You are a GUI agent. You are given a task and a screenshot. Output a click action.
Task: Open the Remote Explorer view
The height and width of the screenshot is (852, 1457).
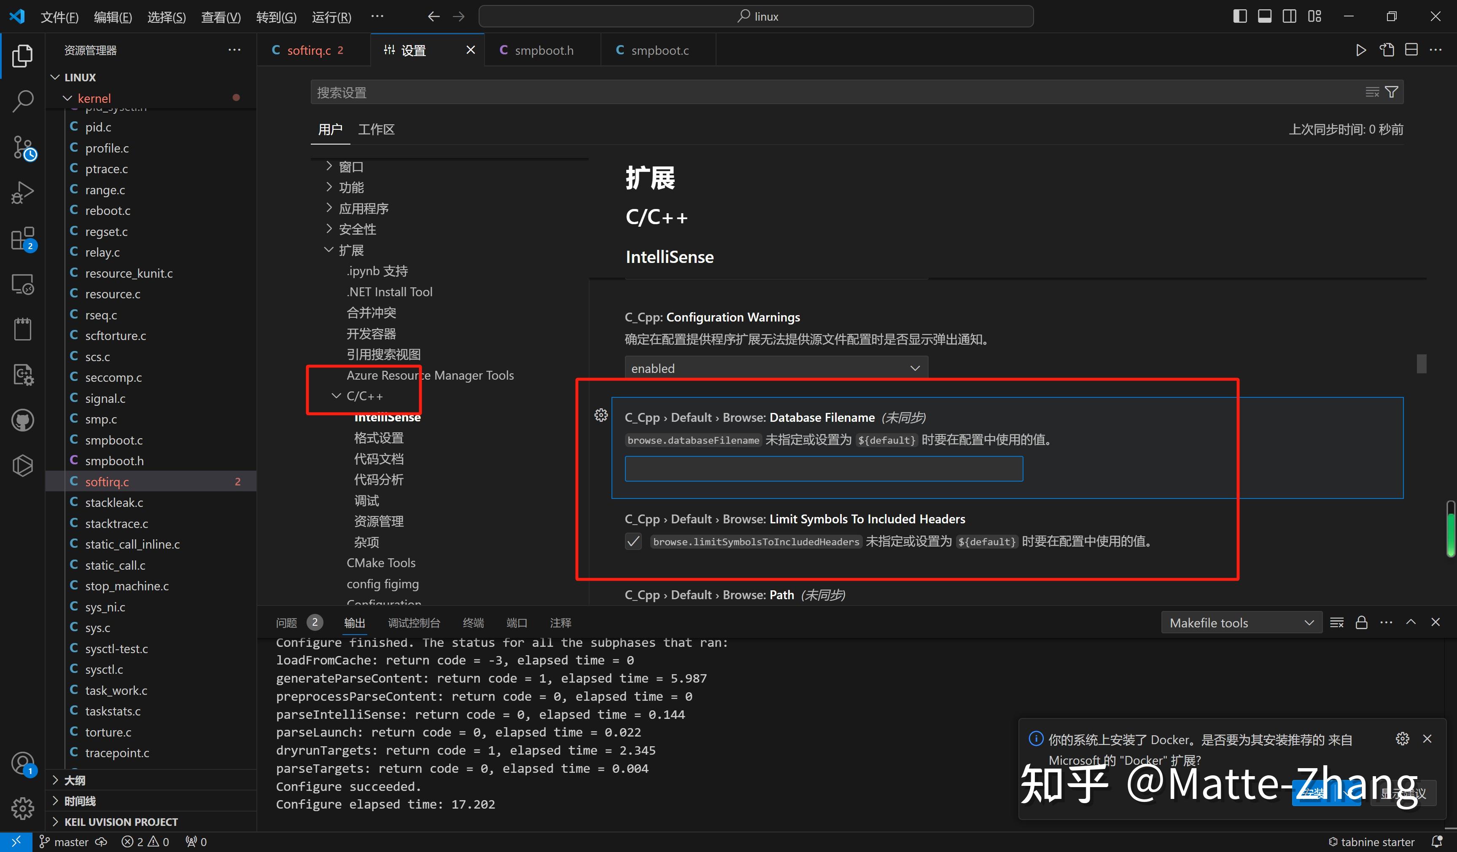coord(23,284)
